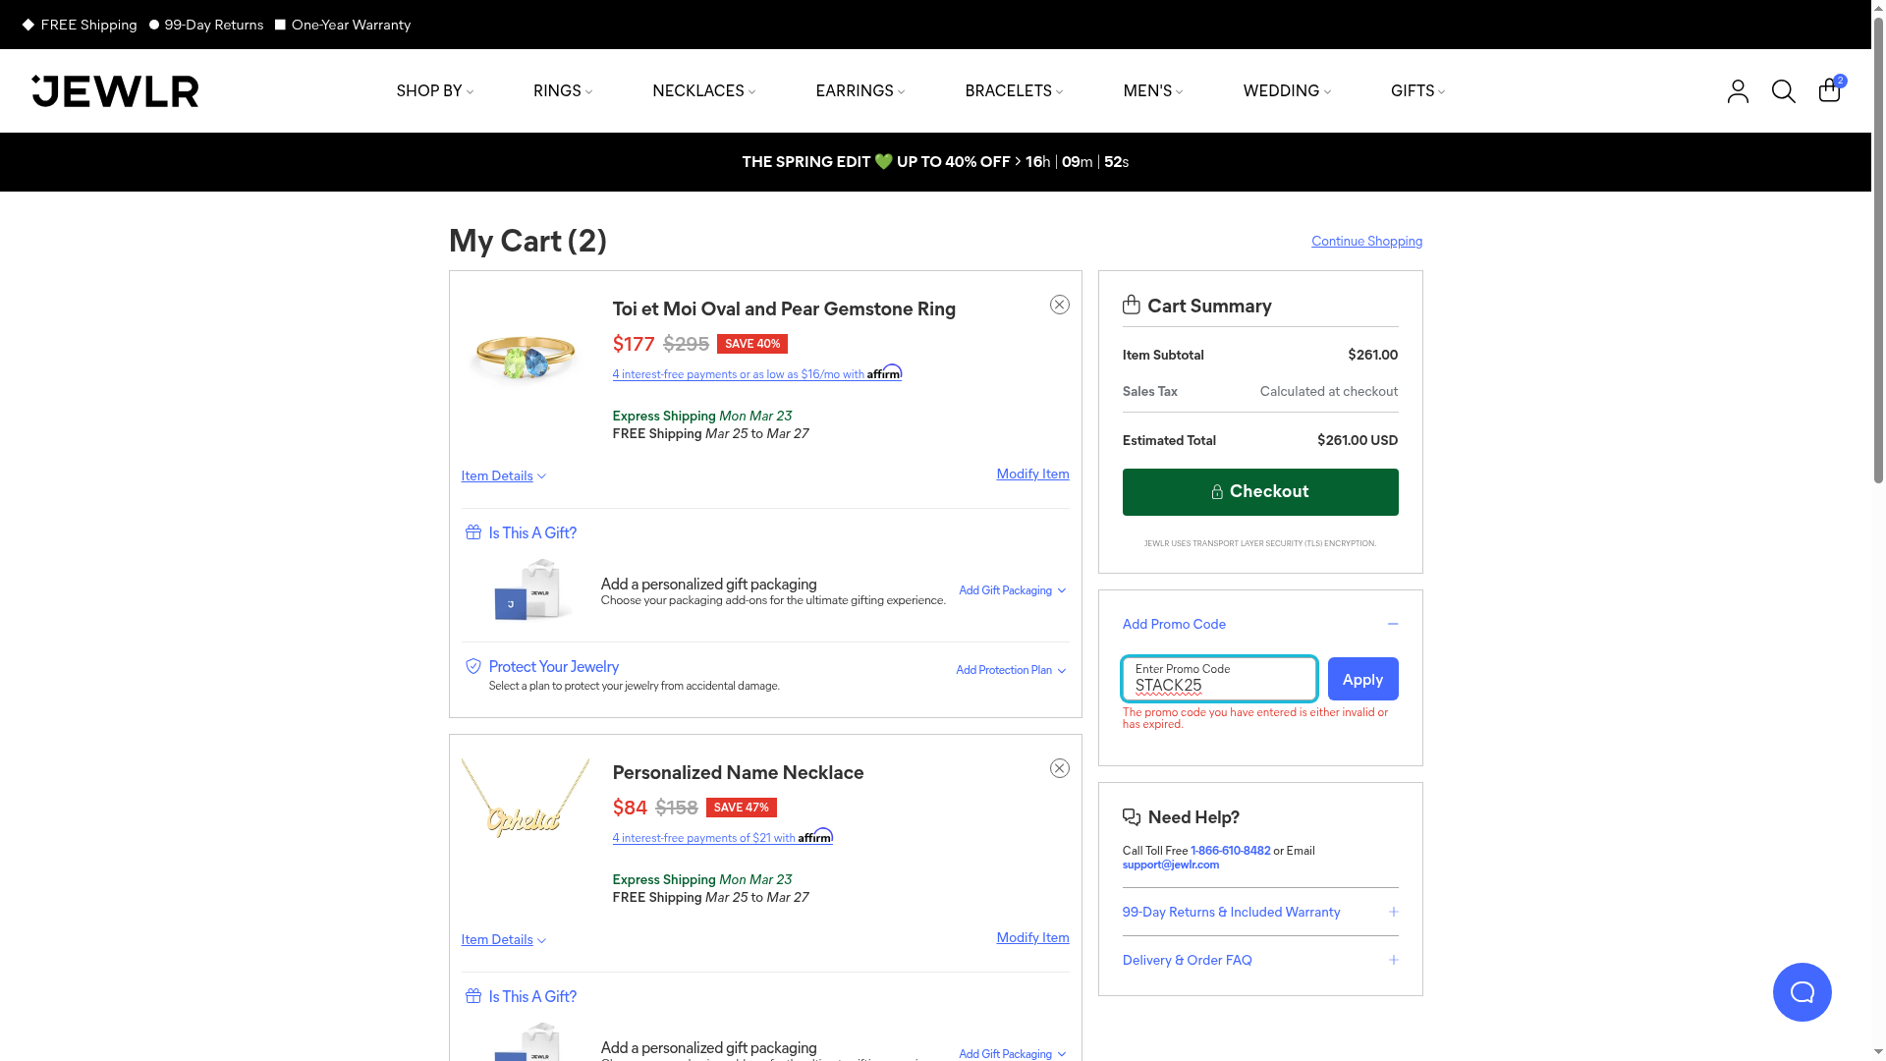The width and height of the screenshot is (1886, 1061).
Task: Expand 99-Day Returns & Included Warranty
Action: coord(1393,912)
